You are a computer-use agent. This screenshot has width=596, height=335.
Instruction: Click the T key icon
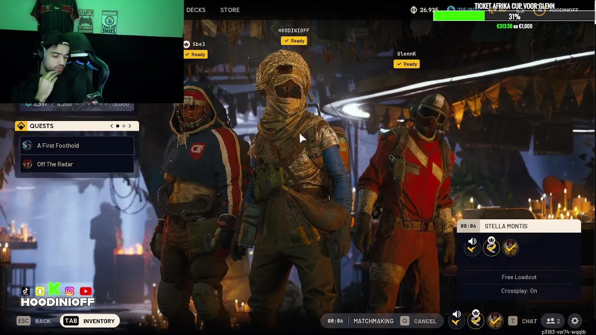tap(513, 321)
